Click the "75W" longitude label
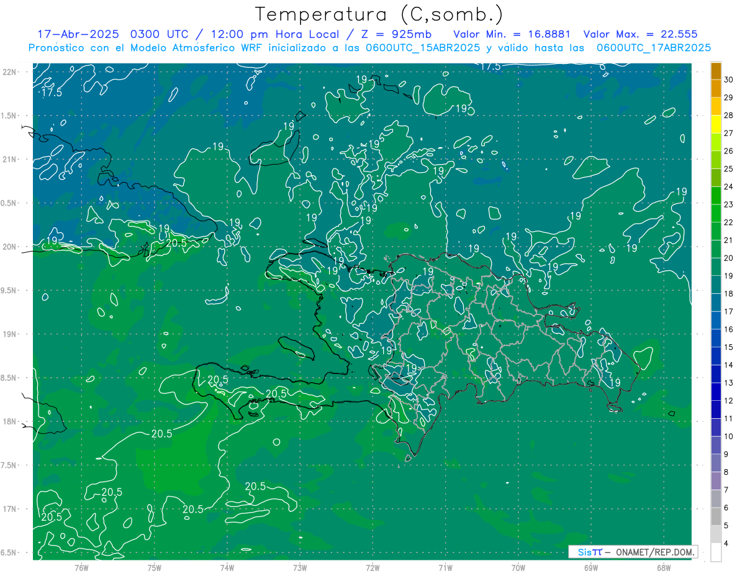The width and height of the screenshot is (745, 576). pos(155,567)
